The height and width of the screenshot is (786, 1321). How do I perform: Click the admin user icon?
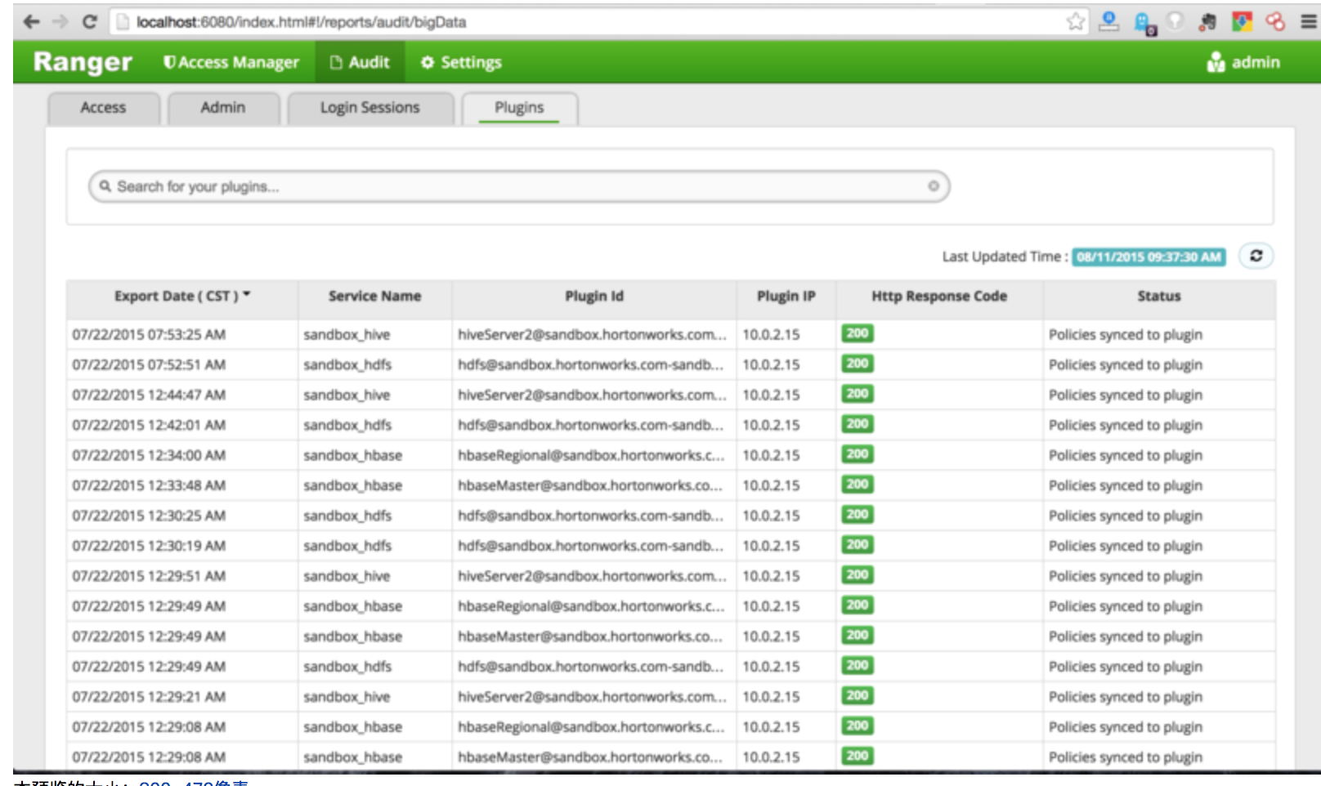click(x=1216, y=62)
